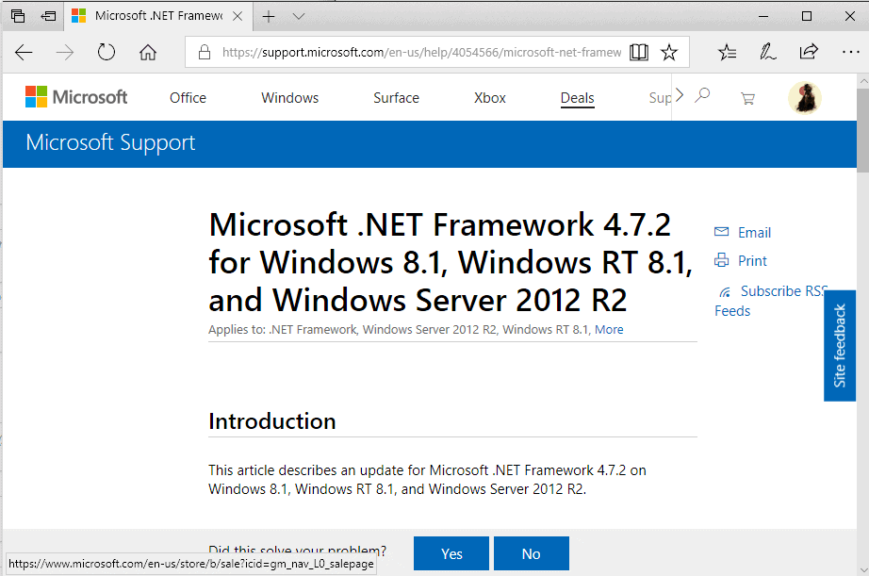Go to the browser home page
The height and width of the screenshot is (576, 869).
[148, 52]
